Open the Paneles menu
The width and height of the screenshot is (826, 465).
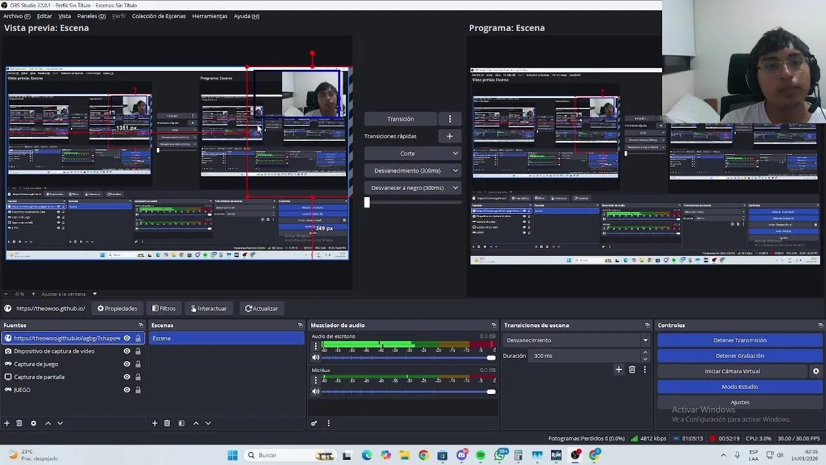click(x=92, y=16)
